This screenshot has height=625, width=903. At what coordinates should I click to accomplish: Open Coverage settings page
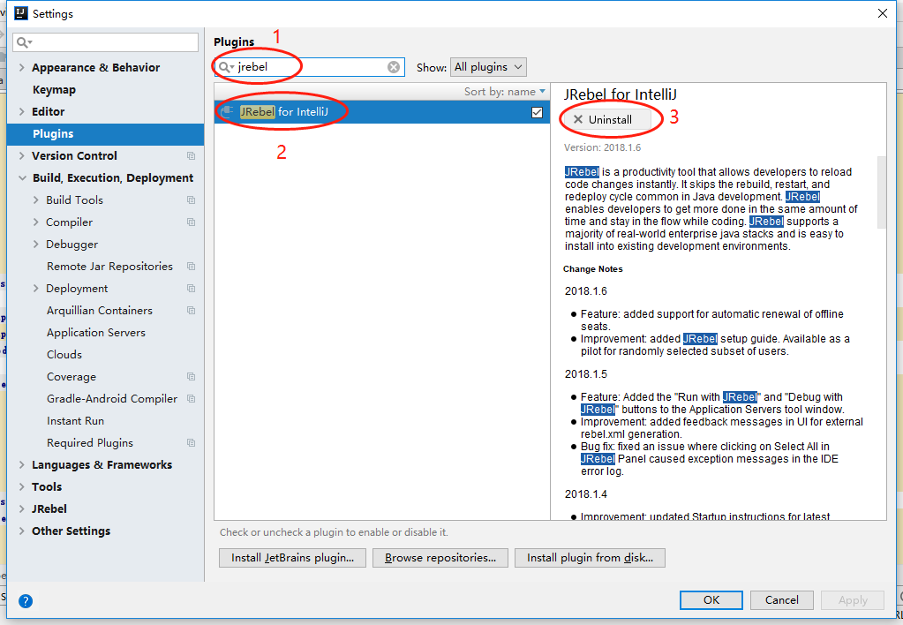pyautogui.click(x=71, y=377)
